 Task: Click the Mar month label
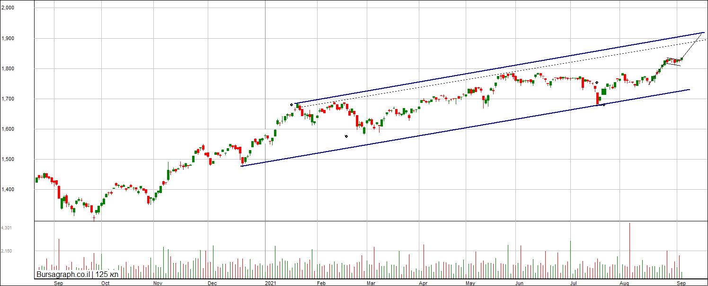pos(371,283)
